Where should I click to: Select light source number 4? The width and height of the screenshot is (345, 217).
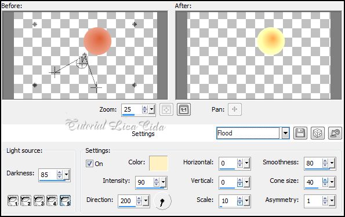(x=52, y=200)
